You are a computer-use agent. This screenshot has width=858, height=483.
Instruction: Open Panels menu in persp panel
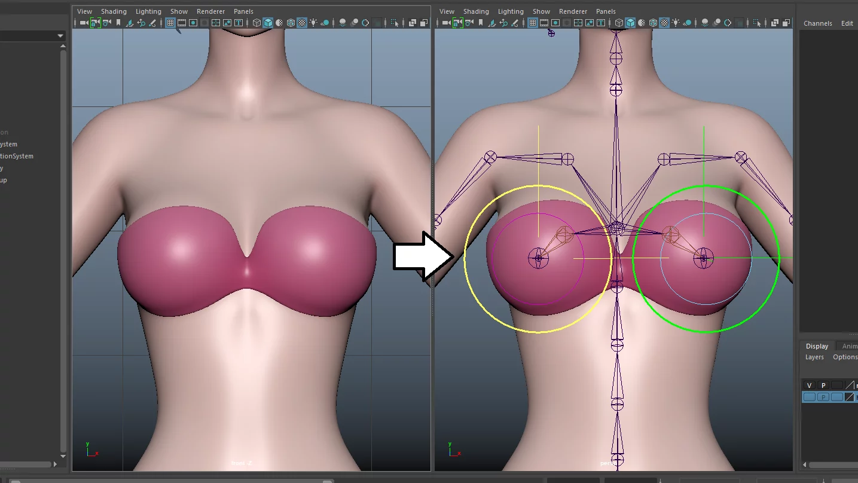[x=606, y=11]
